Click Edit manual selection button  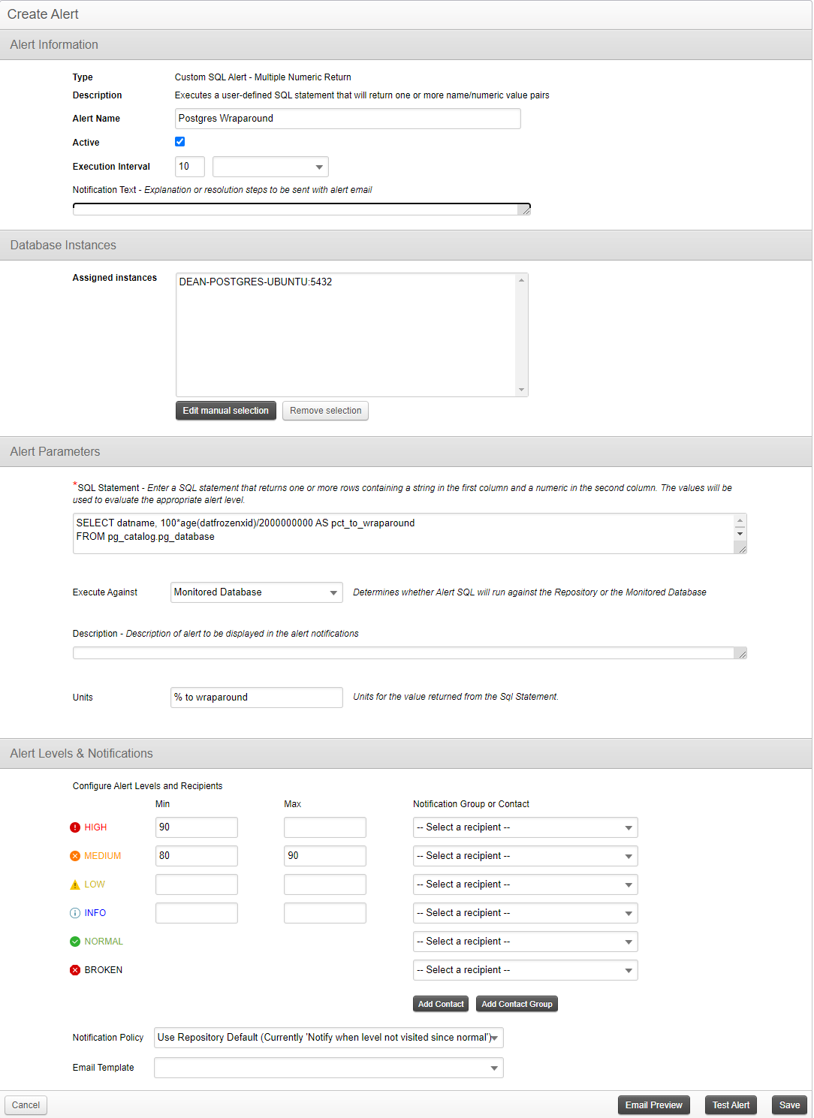tap(226, 411)
